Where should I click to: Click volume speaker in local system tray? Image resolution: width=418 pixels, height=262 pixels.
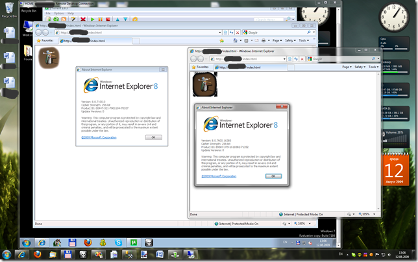click(389, 255)
